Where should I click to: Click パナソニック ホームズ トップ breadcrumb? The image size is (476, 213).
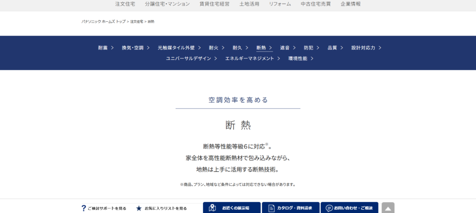click(103, 22)
